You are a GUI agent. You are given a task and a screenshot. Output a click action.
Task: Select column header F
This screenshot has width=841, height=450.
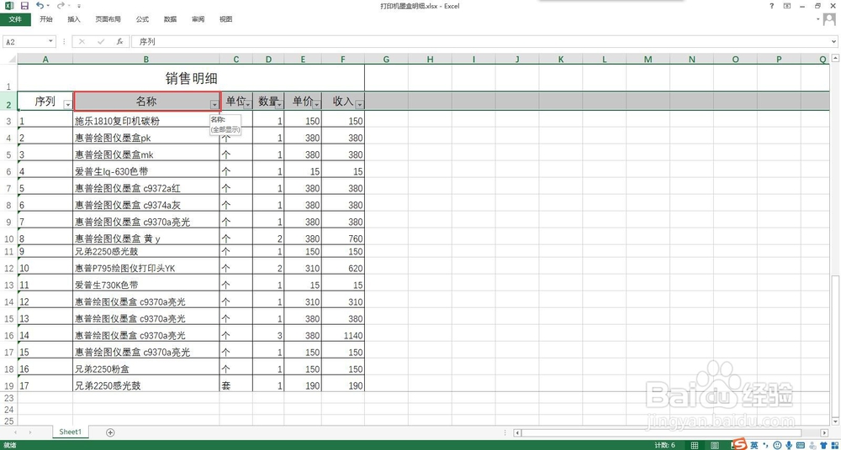pyautogui.click(x=343, y=60)
